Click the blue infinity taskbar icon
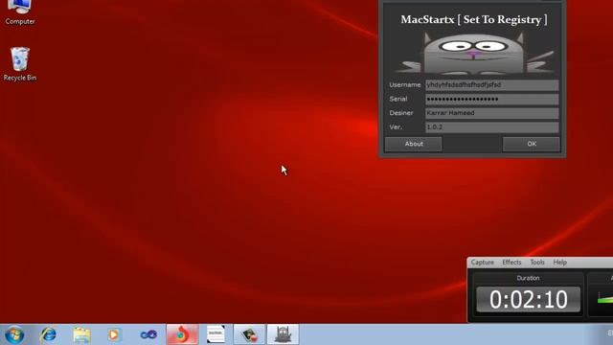The width and height of the screenshot is (613, 345). [148, 334]
